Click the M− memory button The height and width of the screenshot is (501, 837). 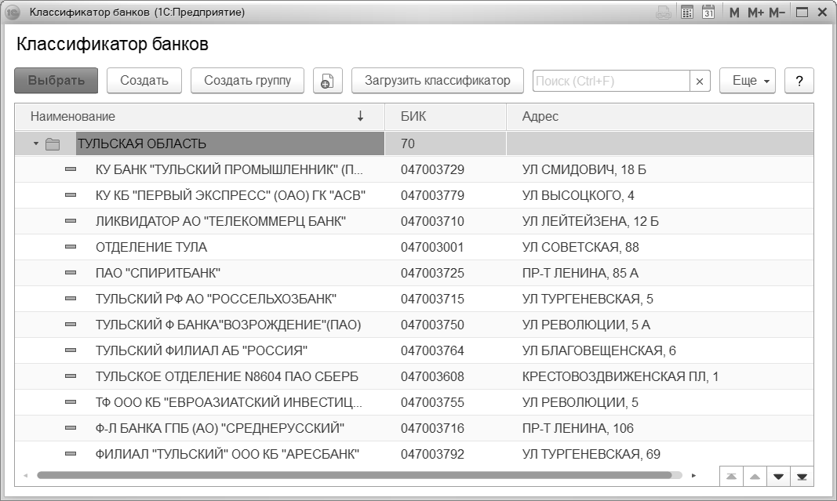click(x=777, y=13)
